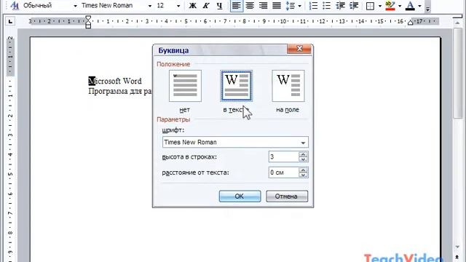466x262 pixels.
Task: Apply numbered list formatting
Action: tap(313, 6)
